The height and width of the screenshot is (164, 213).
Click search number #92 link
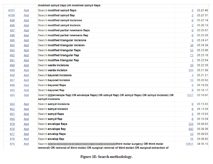pyautogui.click(x=12, y=55)
